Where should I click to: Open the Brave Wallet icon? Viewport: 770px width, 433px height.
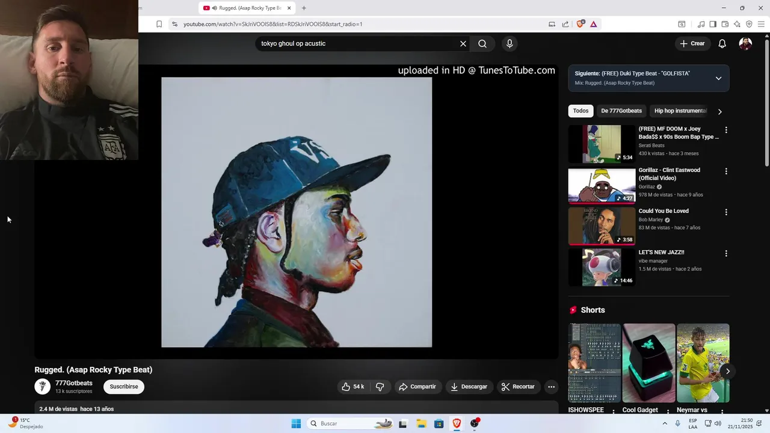point(725,24)
